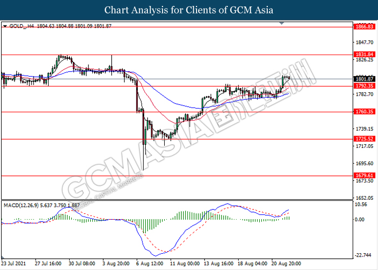The height and width of the screenshot is (270, 378).
Task: Click the 1847.70 axis price value
Action: pos(364,43)
